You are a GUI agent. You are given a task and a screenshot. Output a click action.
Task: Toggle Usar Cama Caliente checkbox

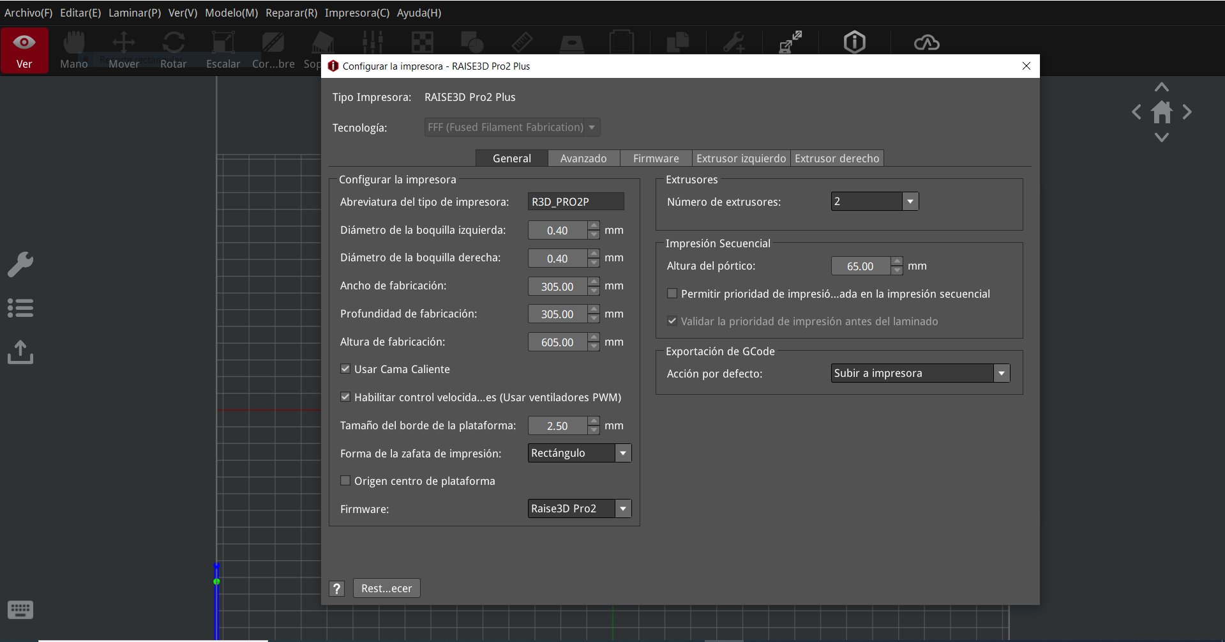pos(345,369)
